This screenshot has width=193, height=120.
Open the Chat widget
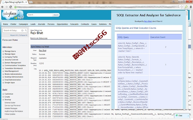point(182,115)
